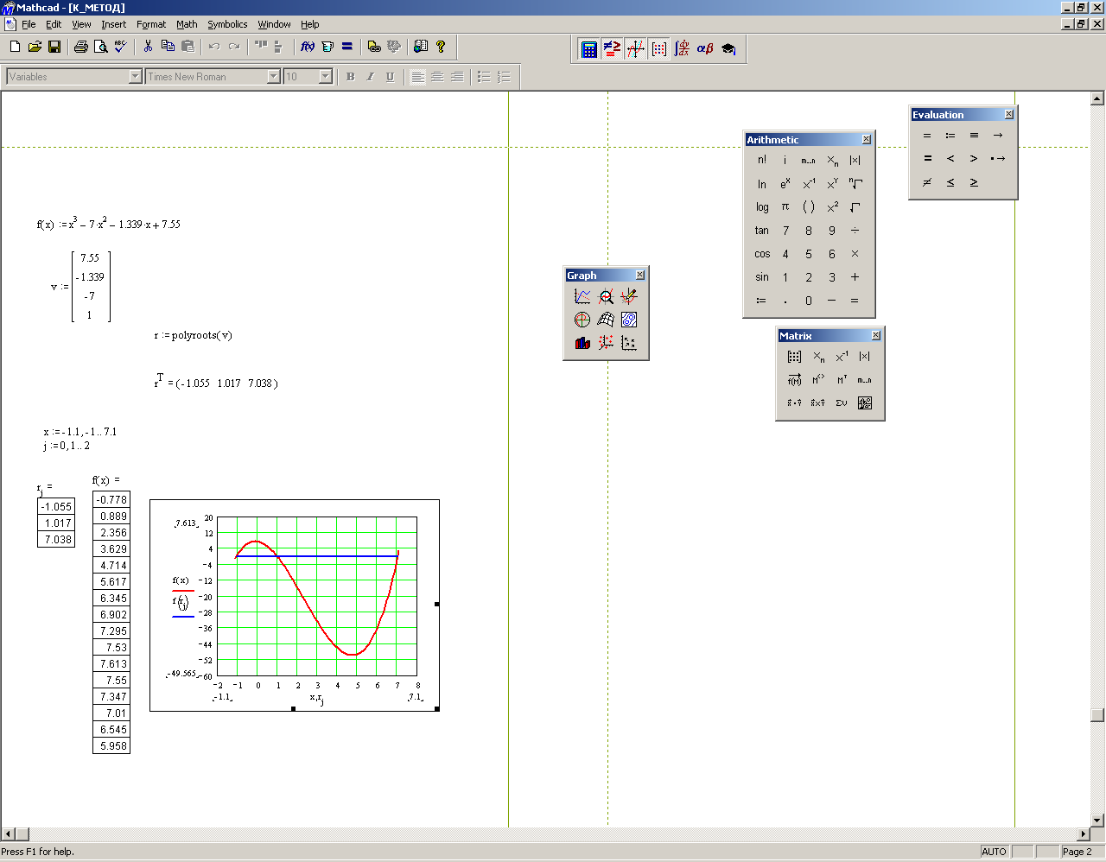Insert a matrix using the Matrix palette grid icon
This screenshot has height=862, width=1106.
(x=795, y=357)
